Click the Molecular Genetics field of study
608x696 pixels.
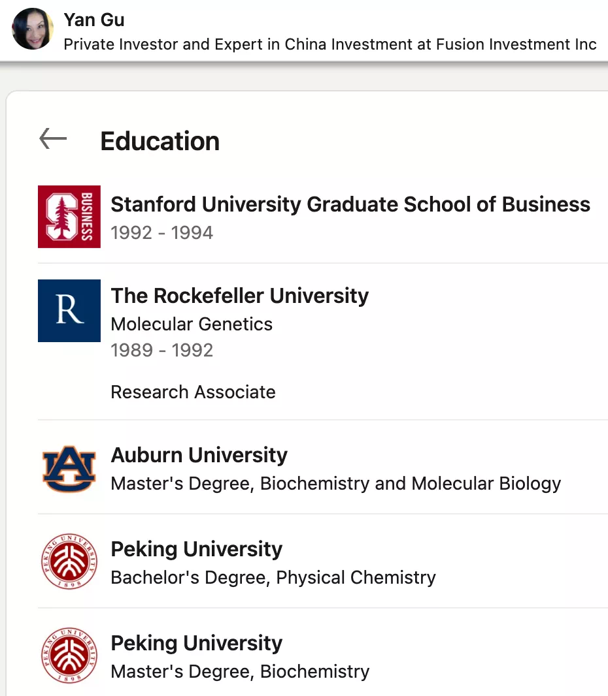tap(192, 324)
